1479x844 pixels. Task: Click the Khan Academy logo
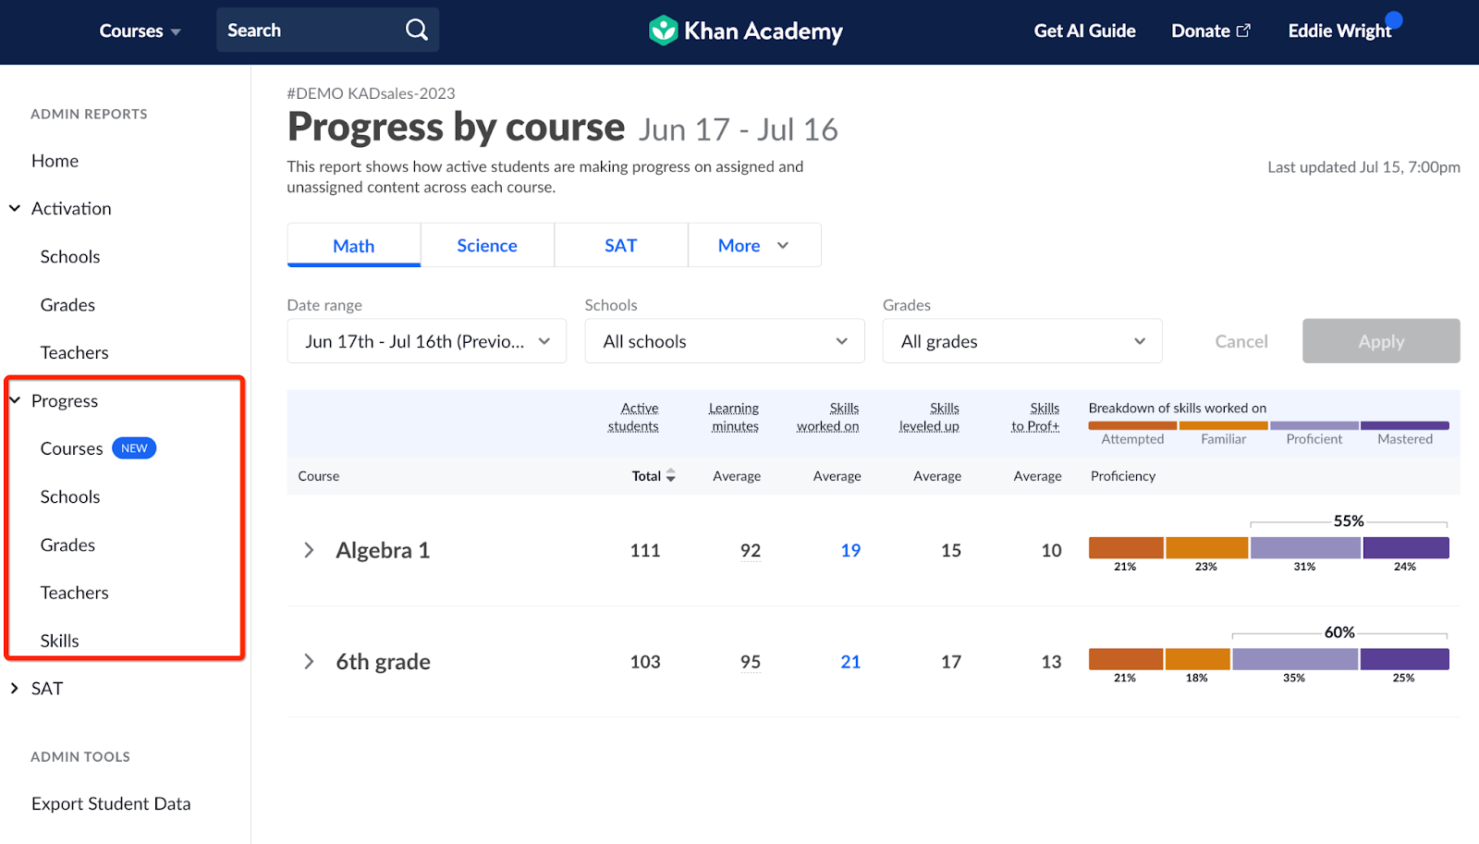pos(746,31)
